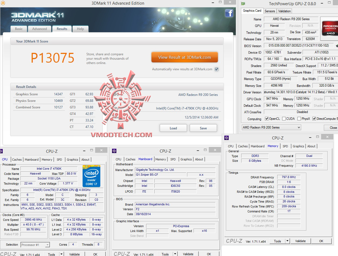The image size is (338, 256).
Task: Click BIOS brand American Megatrends Inc. field
Action: click(175, 204)
